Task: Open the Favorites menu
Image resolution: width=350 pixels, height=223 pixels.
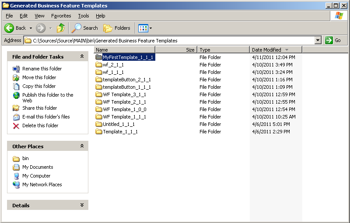Action: 61,16
